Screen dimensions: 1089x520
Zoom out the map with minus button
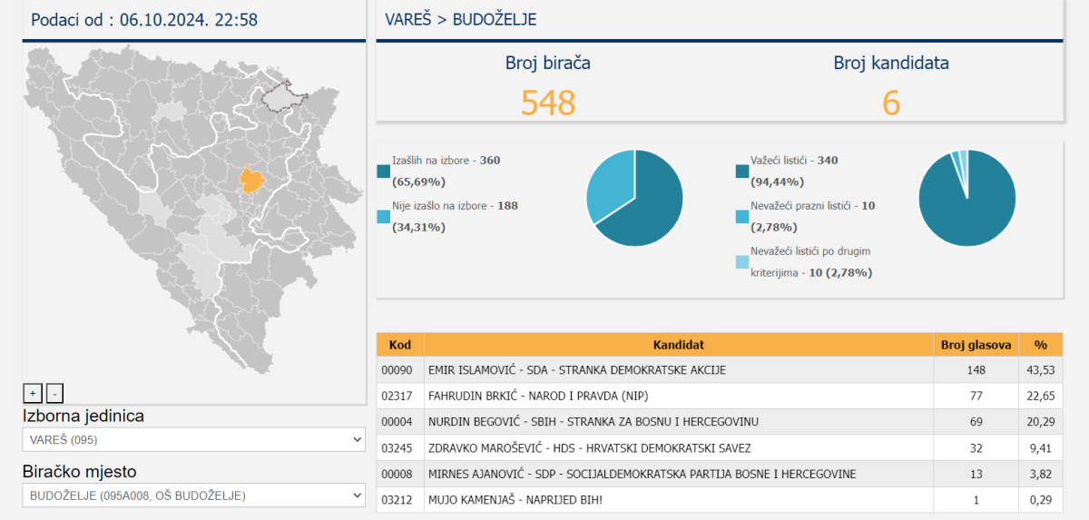(54, 393)
